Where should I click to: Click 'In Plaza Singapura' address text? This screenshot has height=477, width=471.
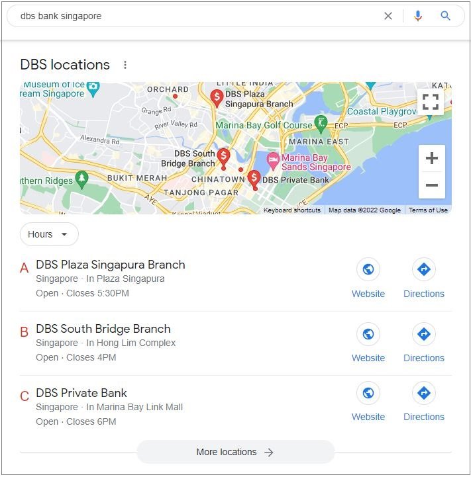tap(125, 279)
